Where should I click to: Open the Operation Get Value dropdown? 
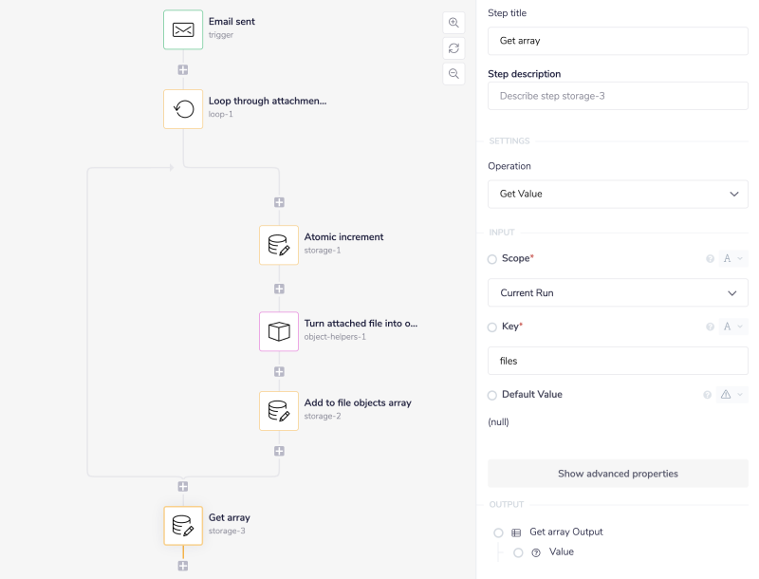tap(618, 194)
